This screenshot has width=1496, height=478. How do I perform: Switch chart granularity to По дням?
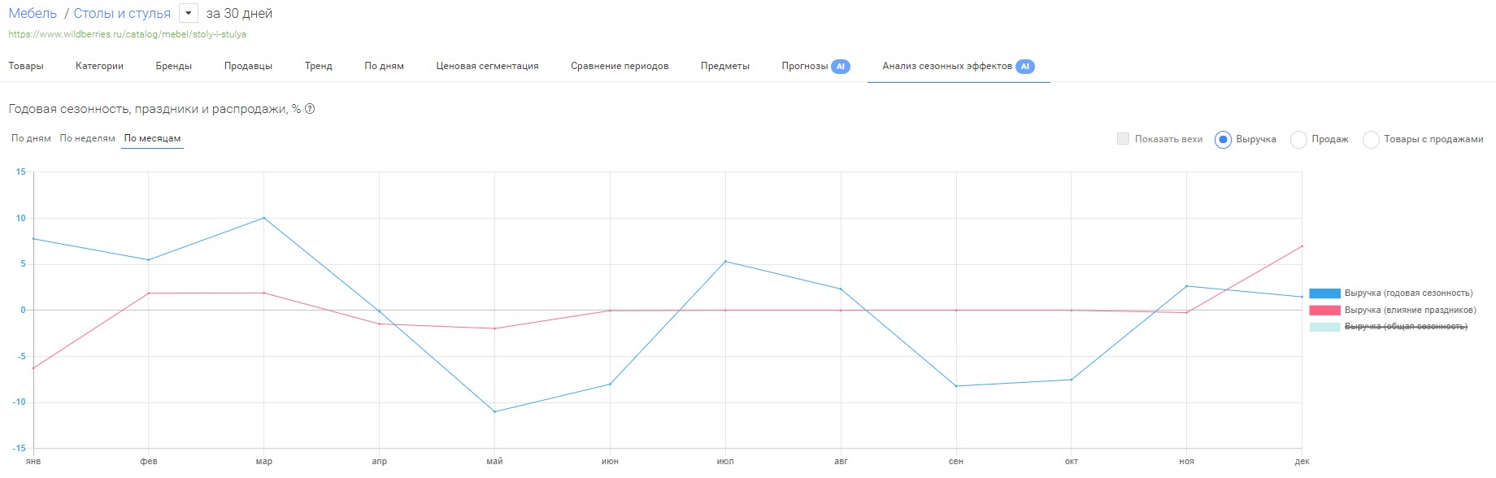[x=31, y=138]
